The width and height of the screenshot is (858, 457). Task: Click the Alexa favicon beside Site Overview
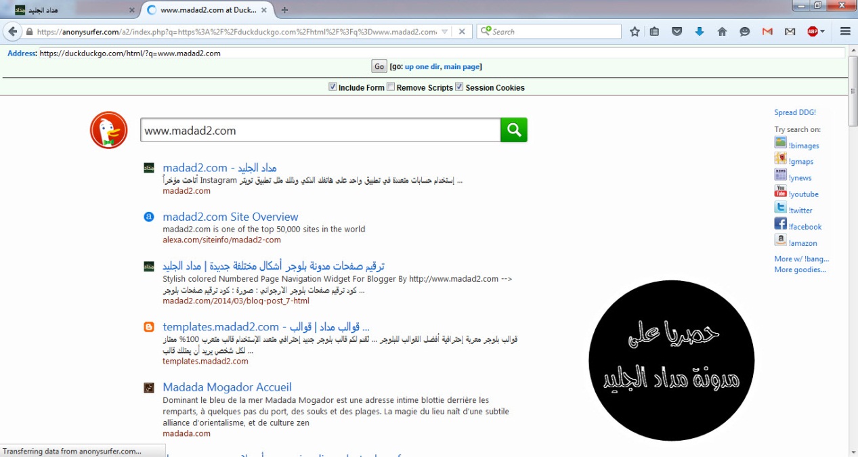(149, 217)
